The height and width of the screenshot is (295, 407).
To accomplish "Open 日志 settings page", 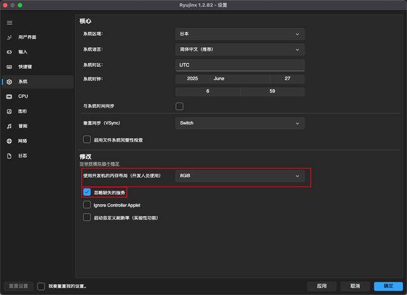I will [x=38, y=156].
